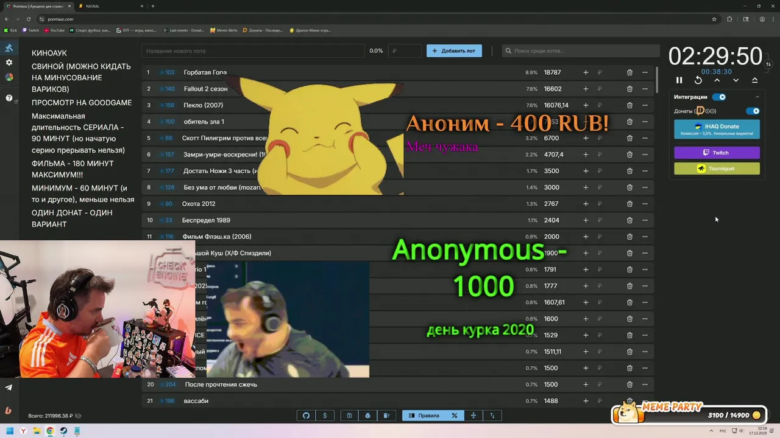Open the Windows Start menu
The width and height of the screenshot is (780, 438).
(x=9, y=431)
